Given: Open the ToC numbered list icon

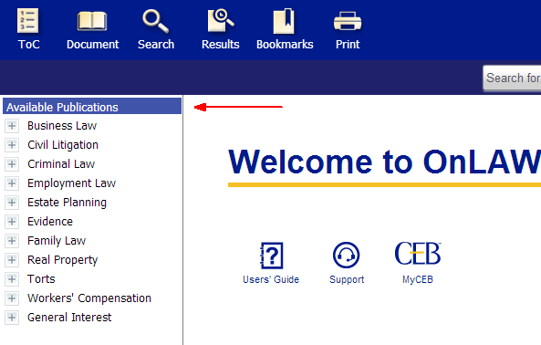Looking at the screenshot, I should click(28, 21).
